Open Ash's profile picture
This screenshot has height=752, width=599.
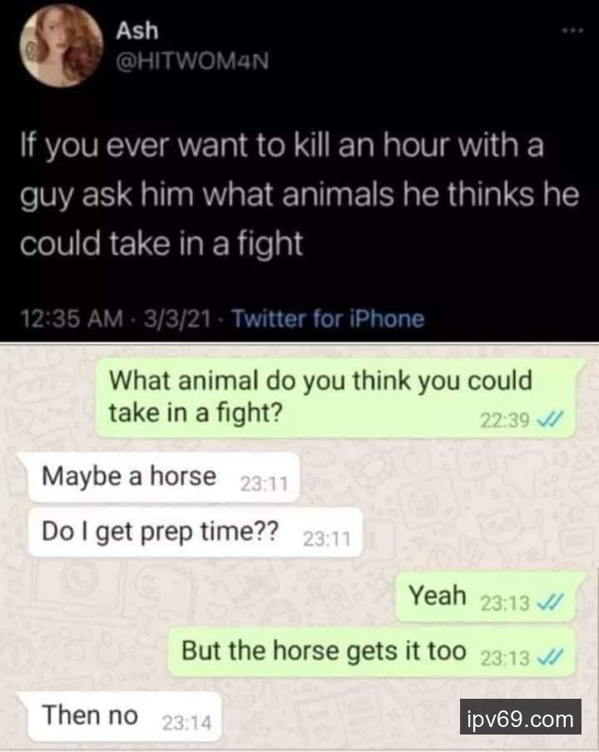pyautogui.click(x=61, y=46)
